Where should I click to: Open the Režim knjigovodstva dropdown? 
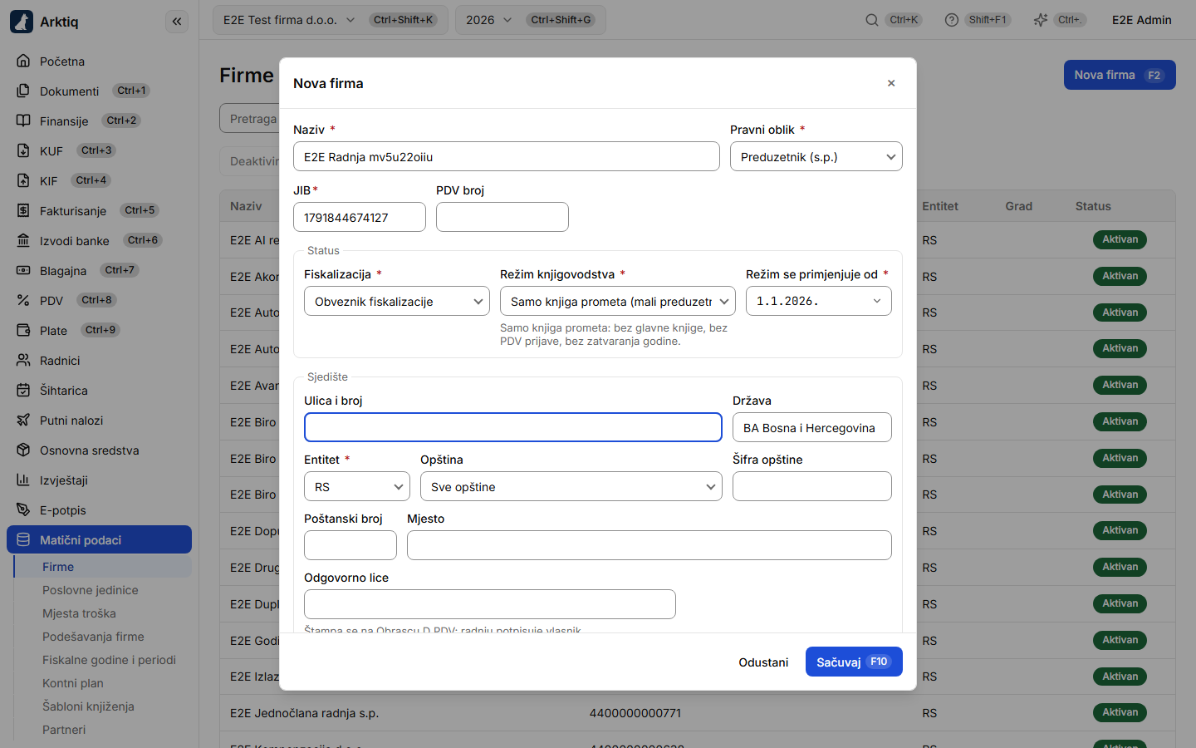point(618,301)
